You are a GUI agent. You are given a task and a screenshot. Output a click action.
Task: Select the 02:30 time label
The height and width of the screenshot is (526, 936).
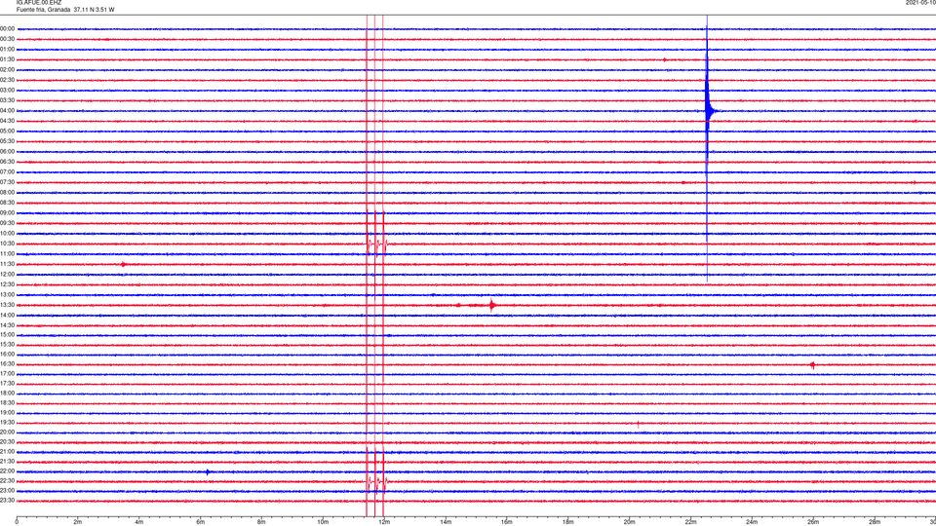(8, 80)
